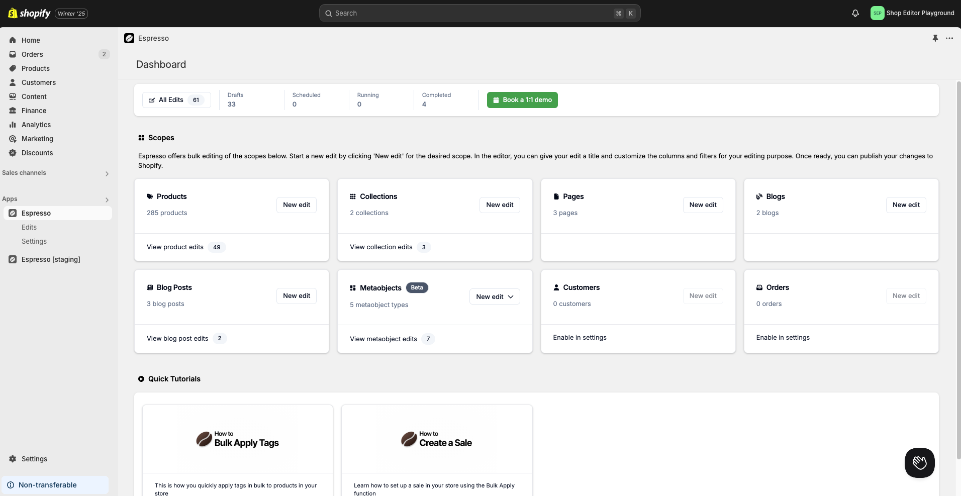The image size is (961, 496).
Task: Open Metaobjects New edit dropdown
Action: pos(494,296)
